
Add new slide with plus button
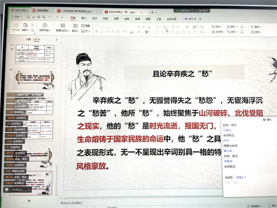click(x=29, y=201)
